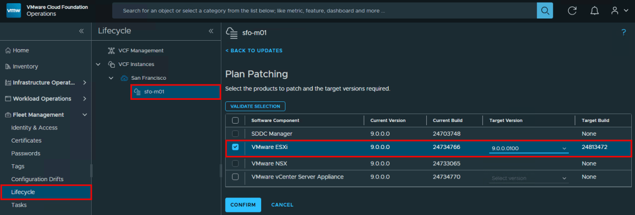Uncheck the VMware ESXi checkbox
The image size is (635, 215).
(235, 147)
